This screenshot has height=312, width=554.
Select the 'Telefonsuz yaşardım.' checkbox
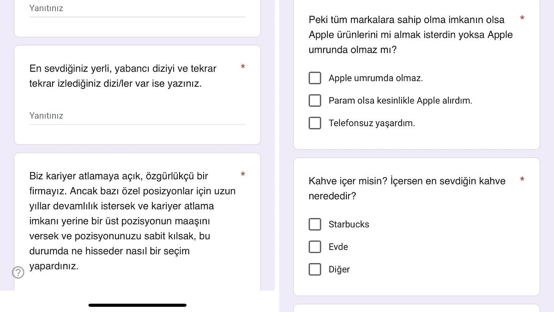pos(315,123)
